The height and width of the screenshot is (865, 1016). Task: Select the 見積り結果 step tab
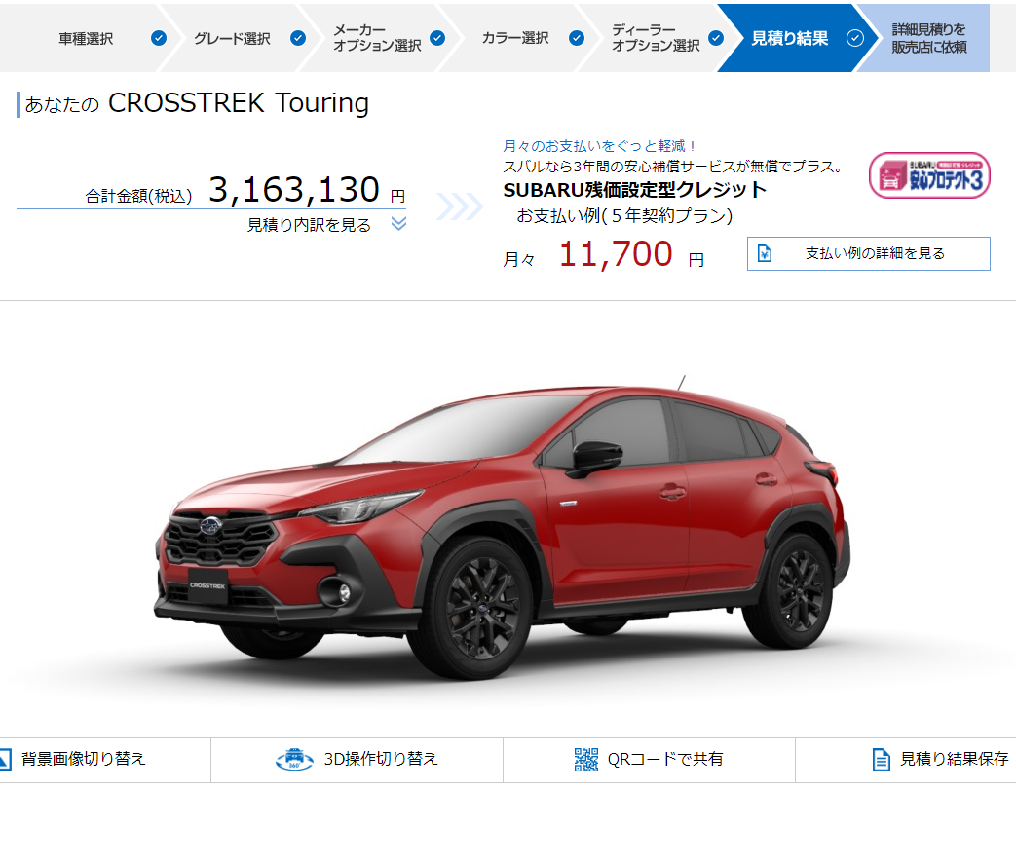pos(789,38)
